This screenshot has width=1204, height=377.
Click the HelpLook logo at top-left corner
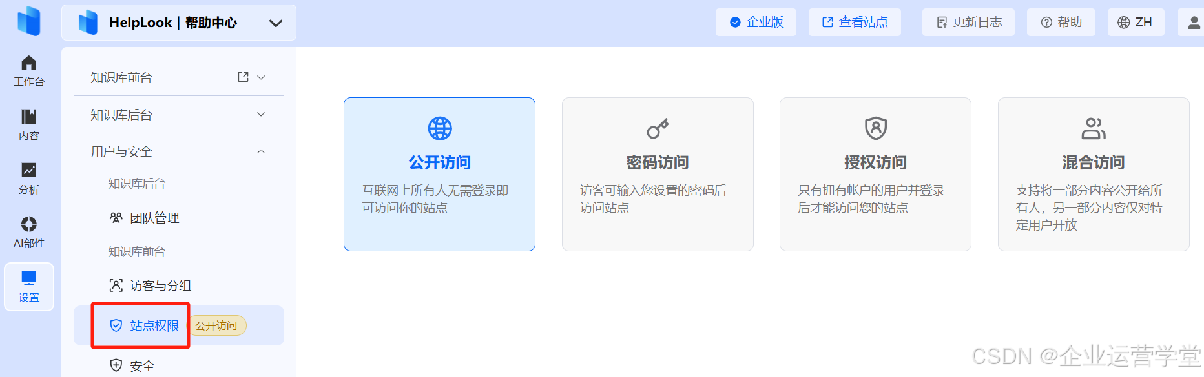29,21
